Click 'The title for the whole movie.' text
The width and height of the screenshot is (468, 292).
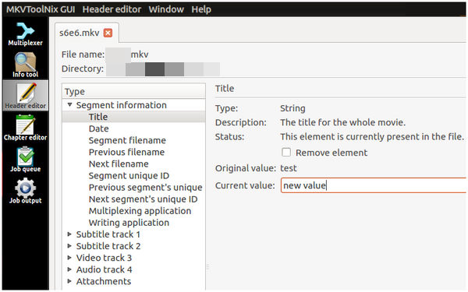(342, 122)
